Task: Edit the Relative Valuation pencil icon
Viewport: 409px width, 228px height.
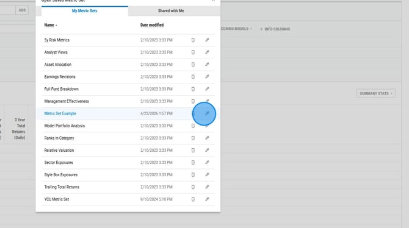Action: [x=207, y=150]
